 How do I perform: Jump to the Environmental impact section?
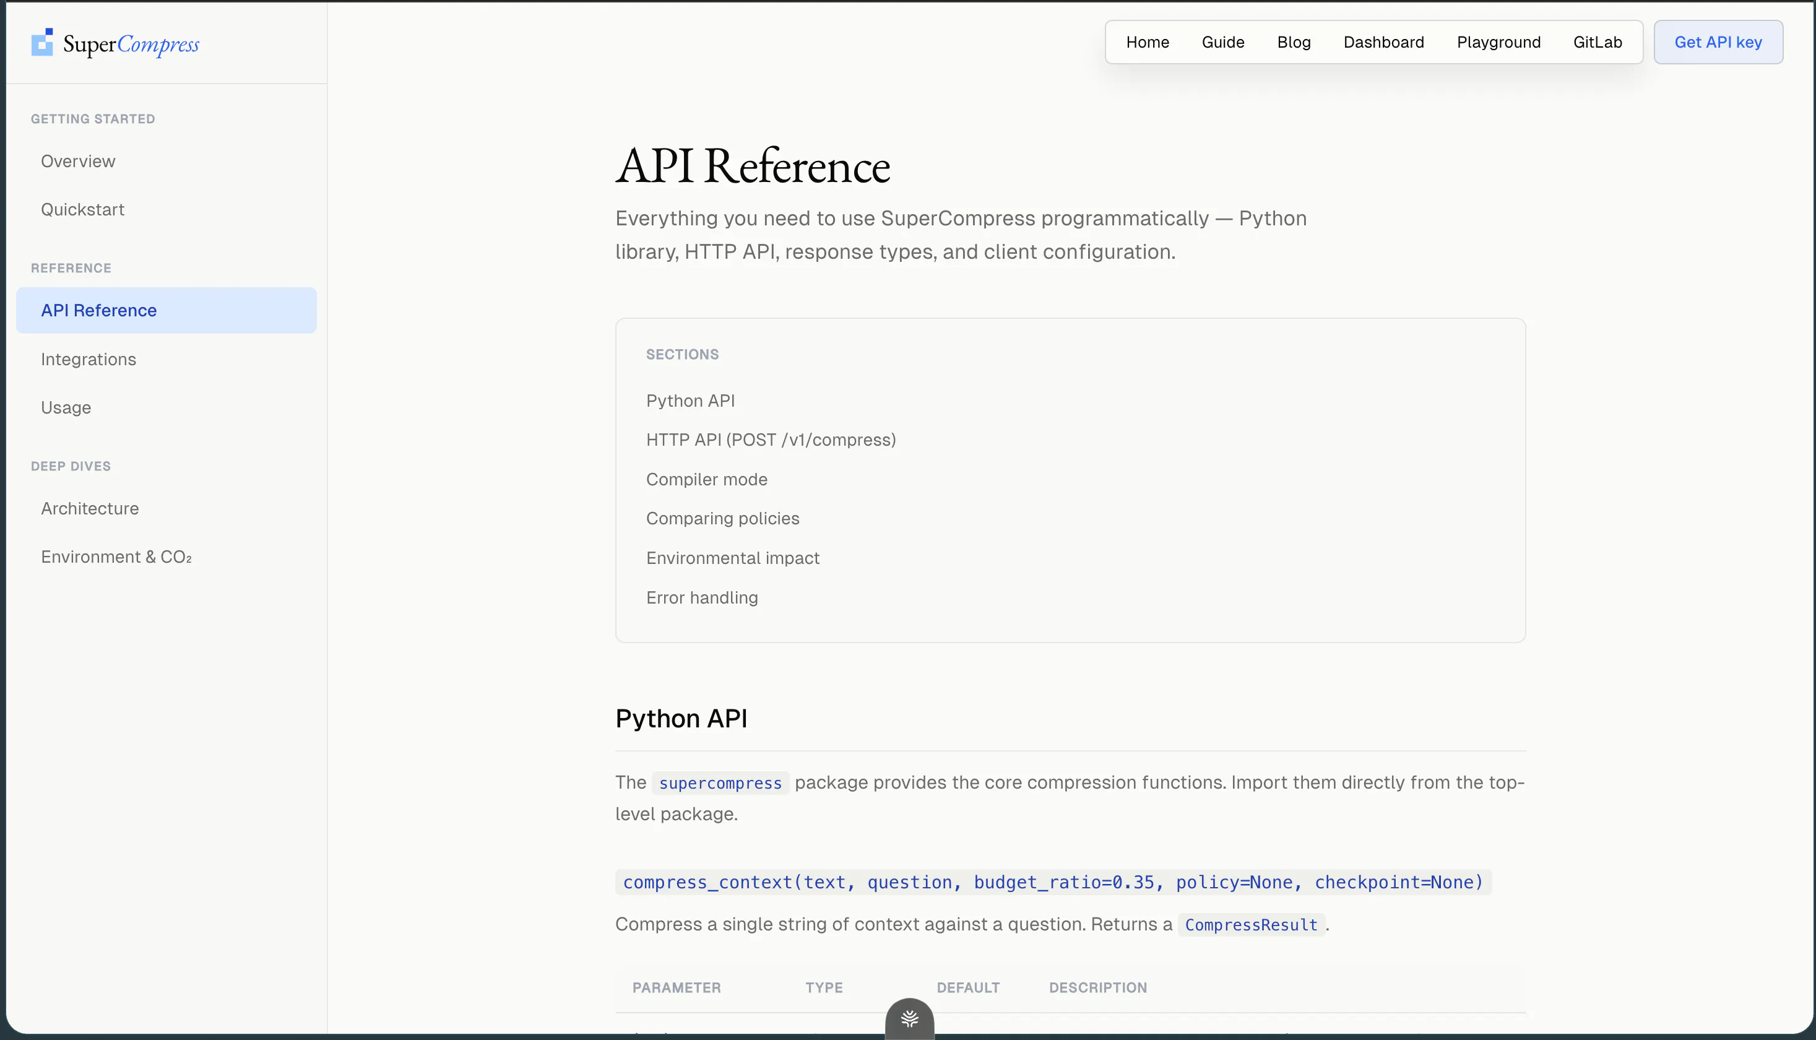coord(733,558)
